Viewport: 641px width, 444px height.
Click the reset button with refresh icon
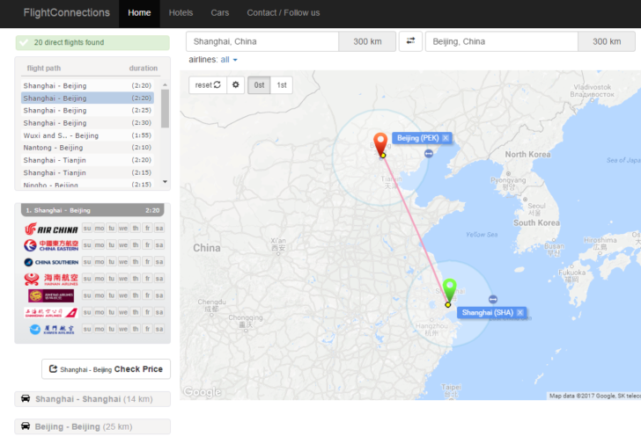(x=208, y=85)
